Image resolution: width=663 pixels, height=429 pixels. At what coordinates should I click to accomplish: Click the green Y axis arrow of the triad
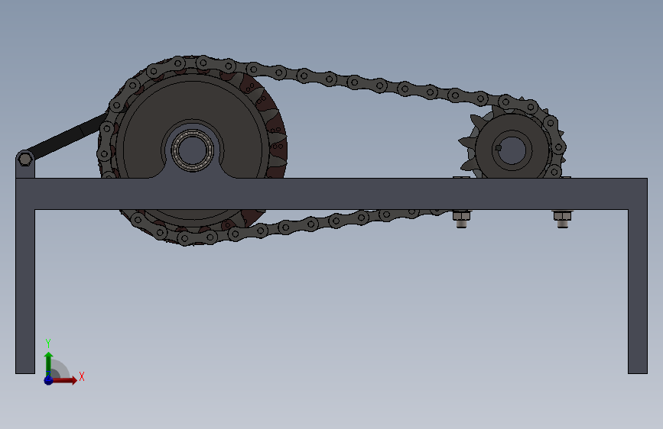(49, 364)
